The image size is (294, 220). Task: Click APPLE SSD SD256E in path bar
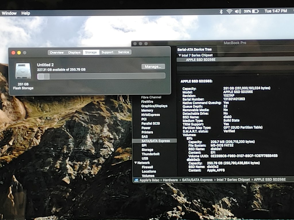[x=270, y=180]
